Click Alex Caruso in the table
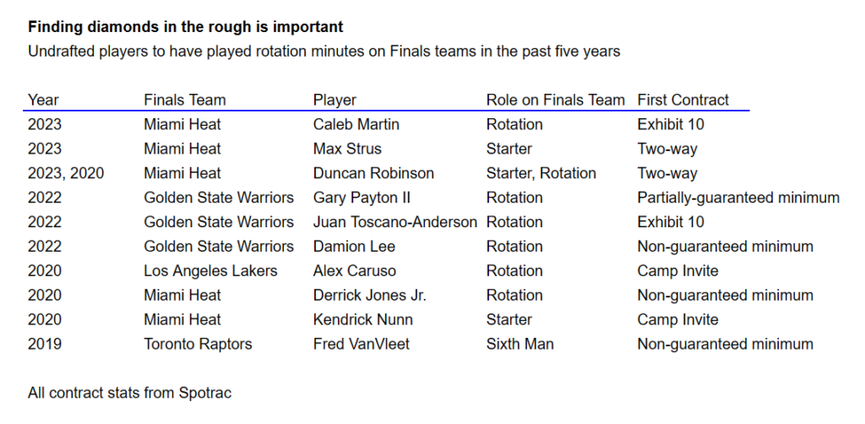 354,271
